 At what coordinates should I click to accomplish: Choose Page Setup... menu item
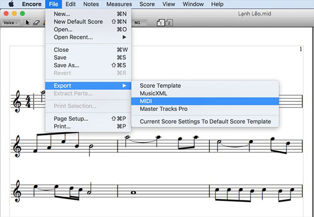coord(88,119)
